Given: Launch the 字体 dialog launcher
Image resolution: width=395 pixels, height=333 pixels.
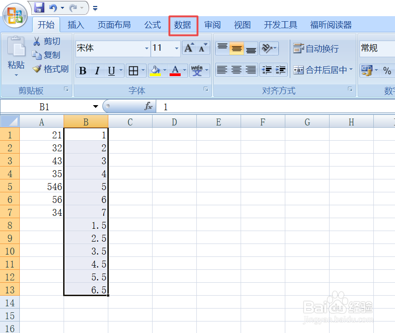Looking at the screenshot, I should pyautogui.click(x=206, y=89).
